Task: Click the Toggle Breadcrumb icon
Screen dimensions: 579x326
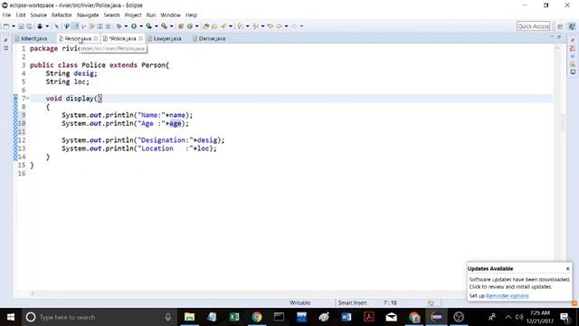Action: coord(66,26)
